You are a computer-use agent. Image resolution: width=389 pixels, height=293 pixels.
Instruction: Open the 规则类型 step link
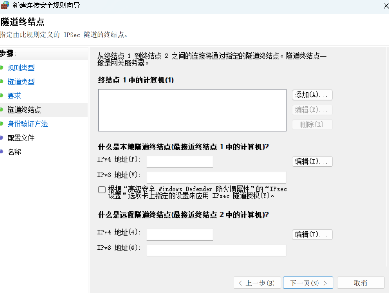pos(21,68)
